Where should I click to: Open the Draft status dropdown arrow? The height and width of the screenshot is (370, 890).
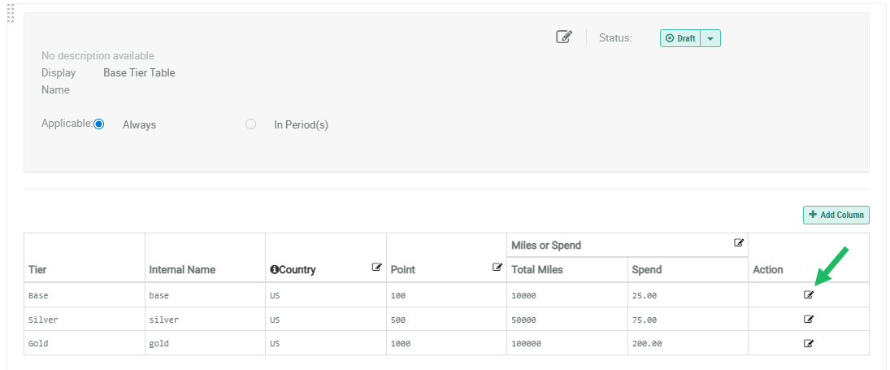coord(710,38)
